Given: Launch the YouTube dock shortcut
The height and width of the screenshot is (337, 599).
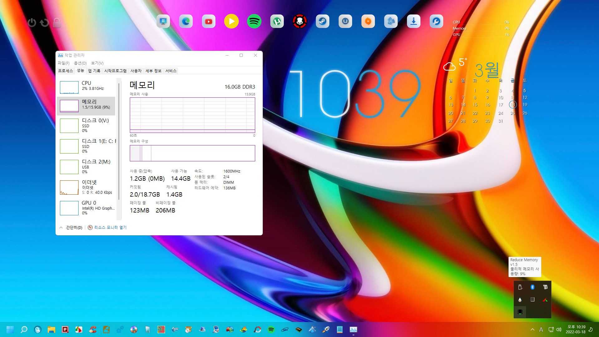Looking at the screenshot, I should (209, 22).
